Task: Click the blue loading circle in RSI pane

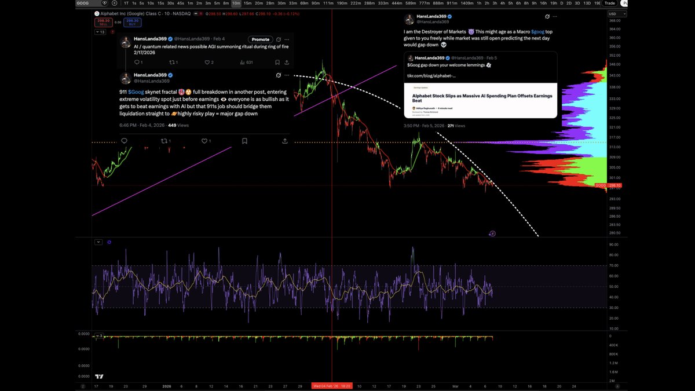Action: (109, 242)
